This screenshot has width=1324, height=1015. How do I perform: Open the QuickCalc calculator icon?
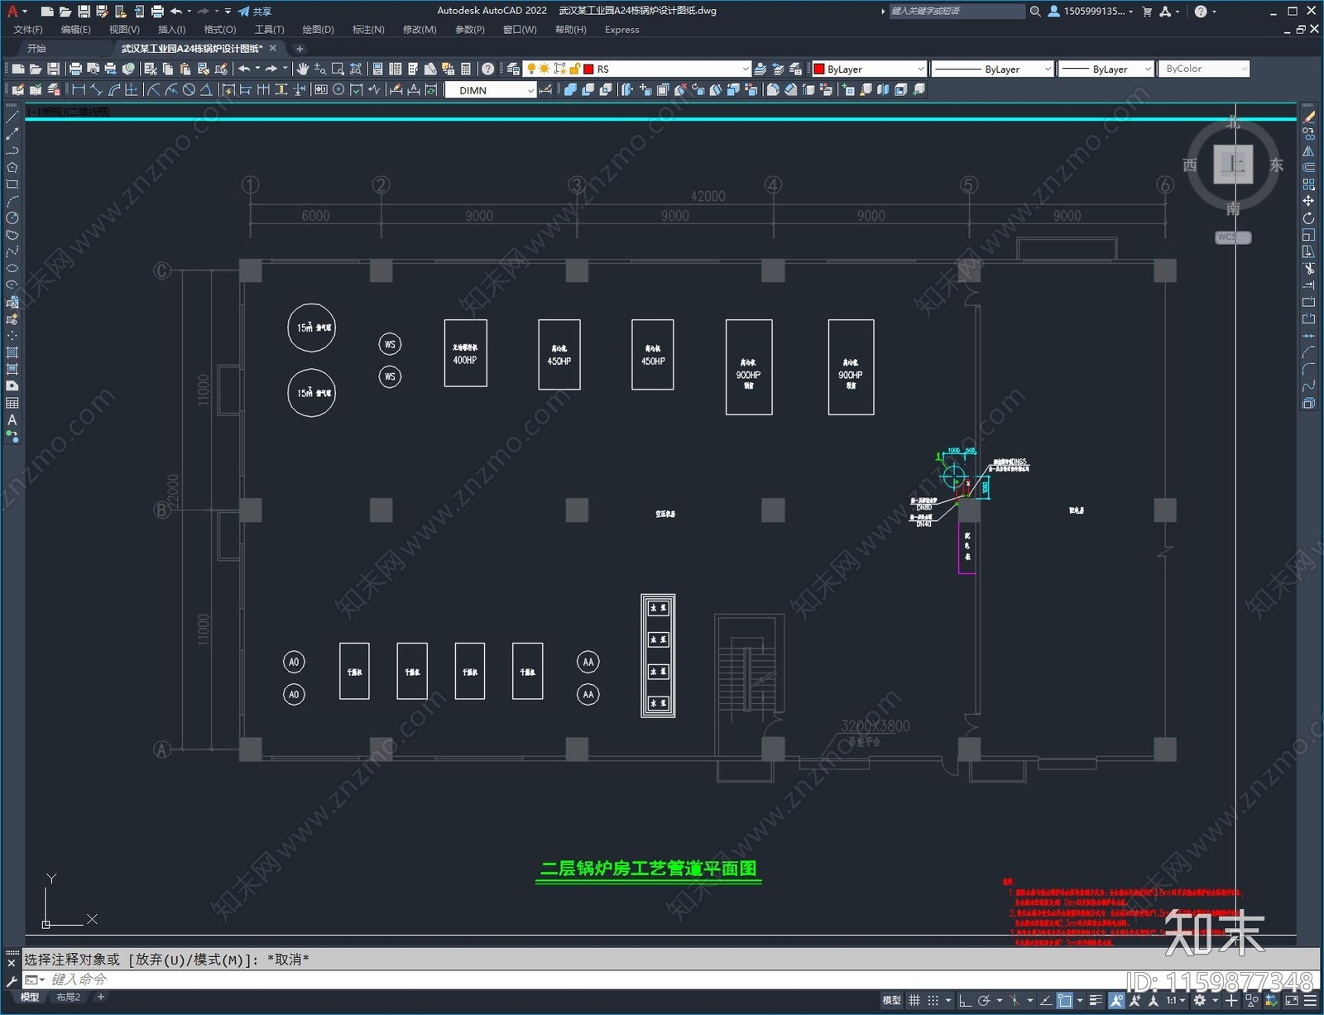click(466, 69)
